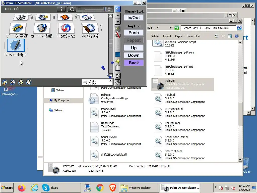This screenshot has height=193, width=257.
Task: Open the Memo Pad shortcut icon
Action: tap(29, 82)
